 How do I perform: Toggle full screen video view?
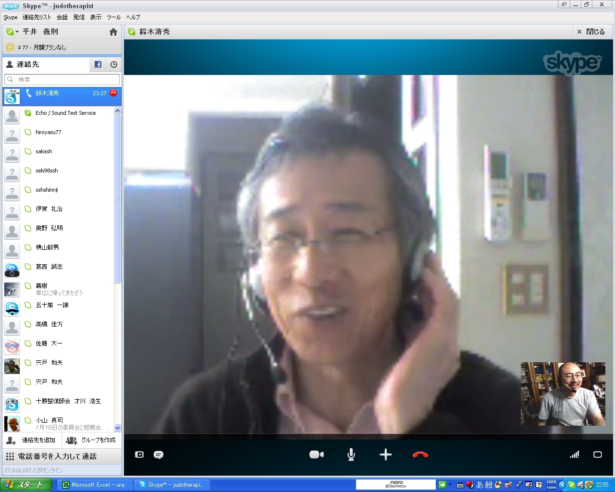coord(598,455)
